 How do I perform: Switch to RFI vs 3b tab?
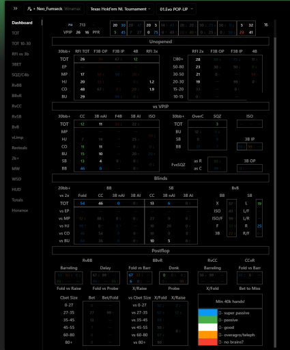pos(20,54)
